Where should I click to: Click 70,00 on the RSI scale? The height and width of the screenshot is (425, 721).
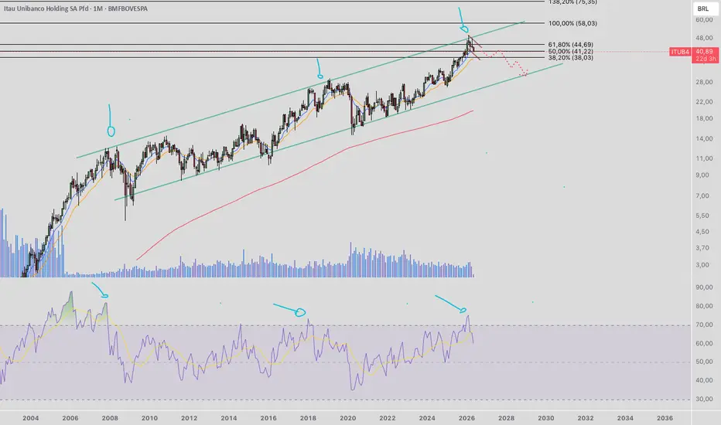coord(704,325)
